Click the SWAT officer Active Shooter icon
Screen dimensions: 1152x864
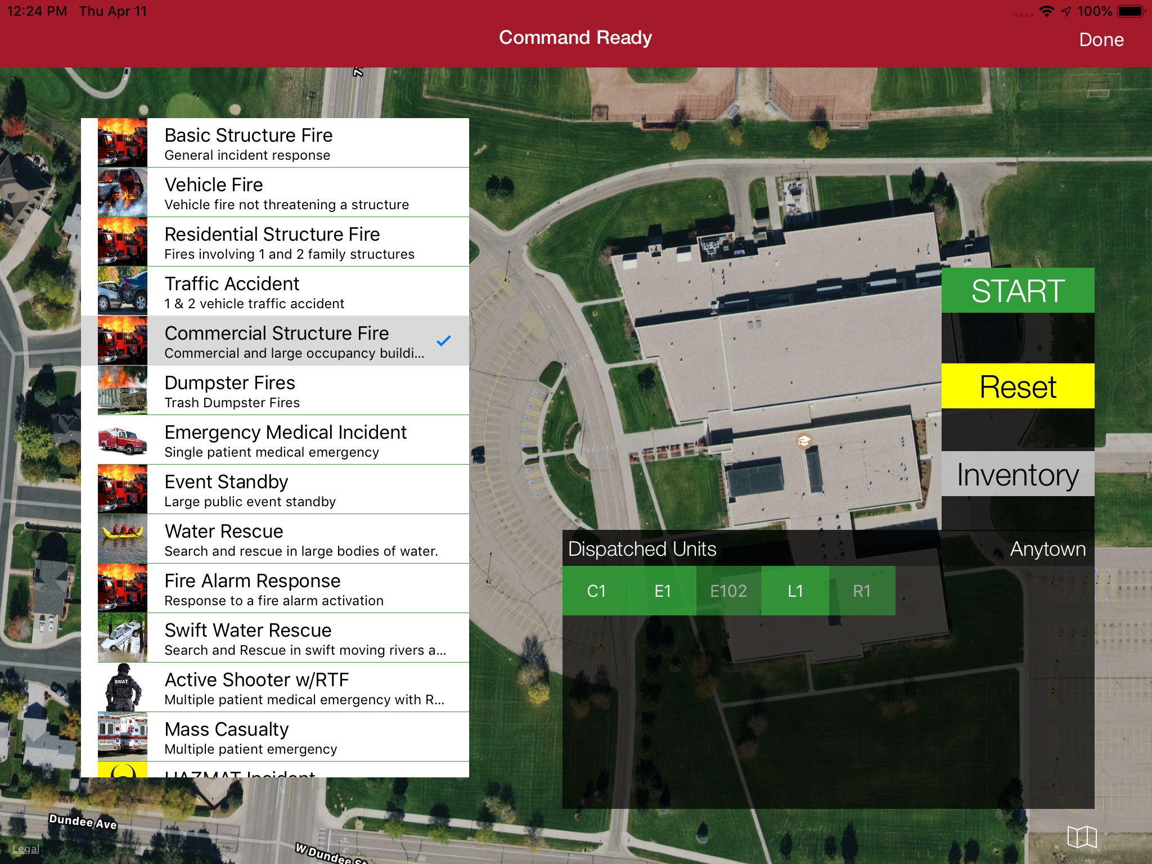[122, 687]
